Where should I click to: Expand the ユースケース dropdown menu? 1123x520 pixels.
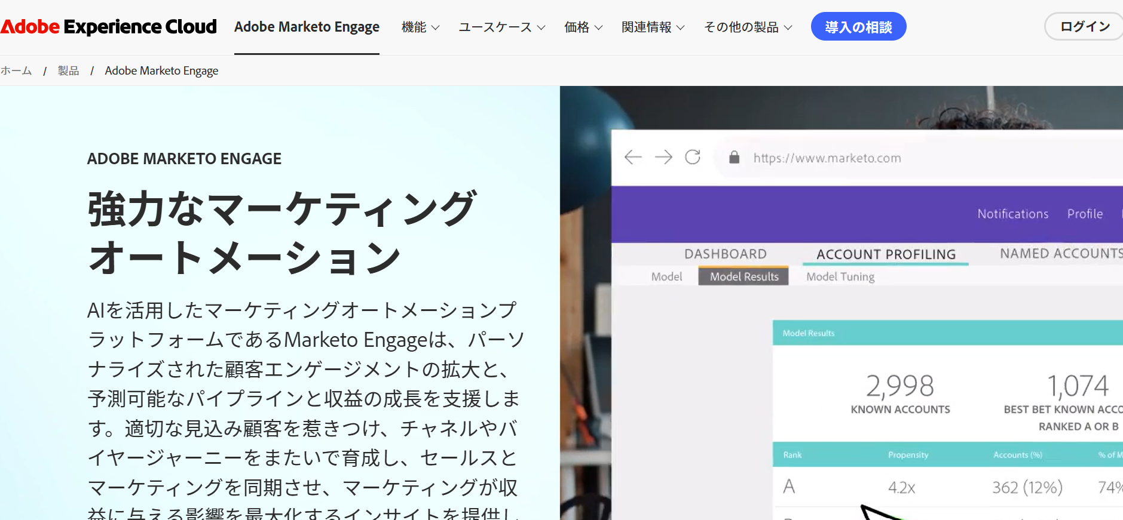(501, 27)
